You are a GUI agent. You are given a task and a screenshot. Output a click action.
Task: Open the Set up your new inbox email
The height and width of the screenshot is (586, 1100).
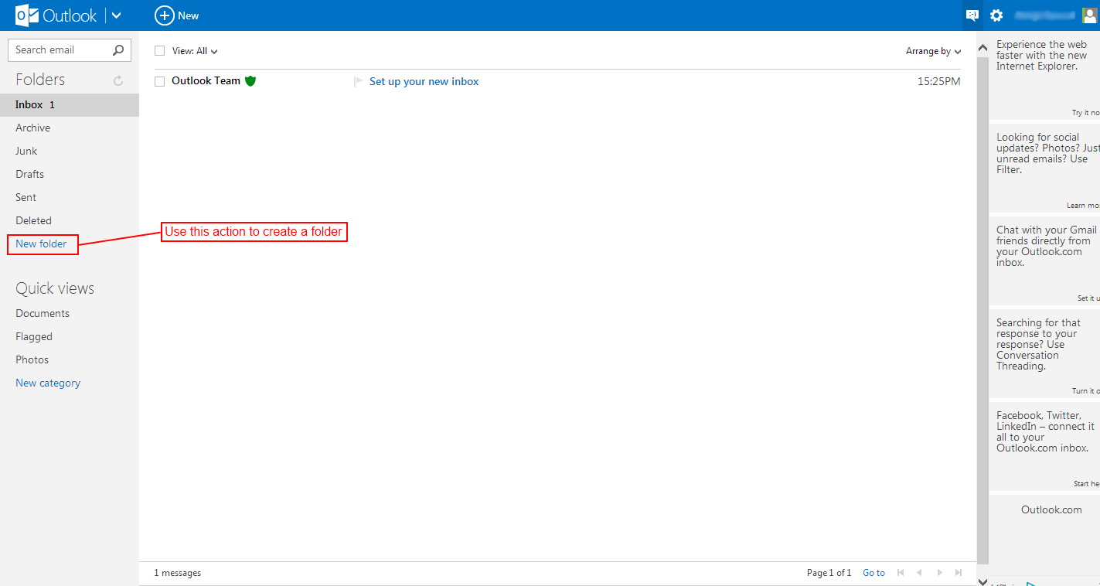[x=424, y=81]
